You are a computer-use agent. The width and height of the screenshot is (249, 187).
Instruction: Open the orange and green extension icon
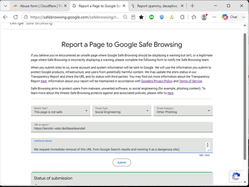pos(172,17)
